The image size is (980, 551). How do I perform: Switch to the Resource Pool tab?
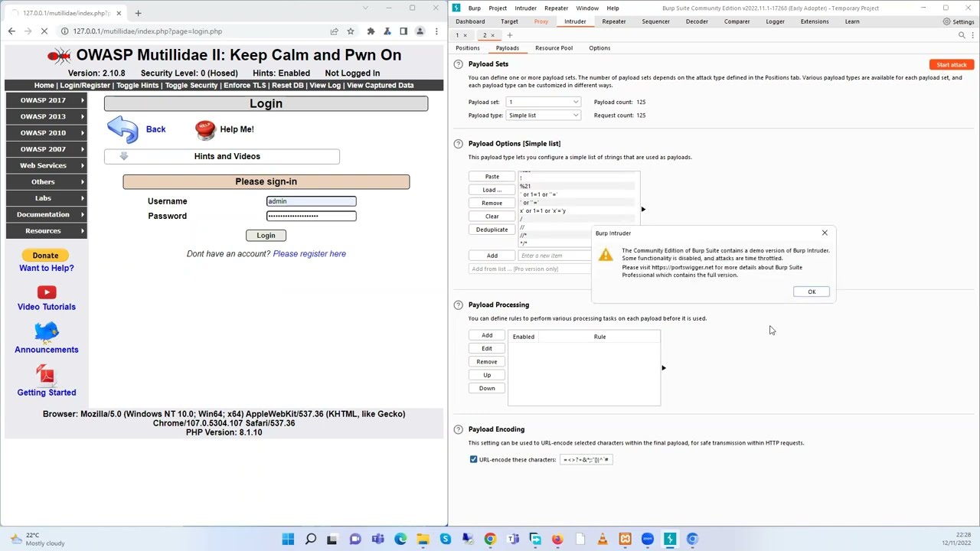pyautogui.click(x=554, y=48)
